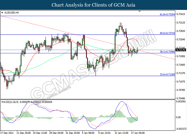The height and width of the screenshot is (134, 187).
Task: Select the 50.0=0.72710 Fibonacci label
Action: [x=167, y=33]
